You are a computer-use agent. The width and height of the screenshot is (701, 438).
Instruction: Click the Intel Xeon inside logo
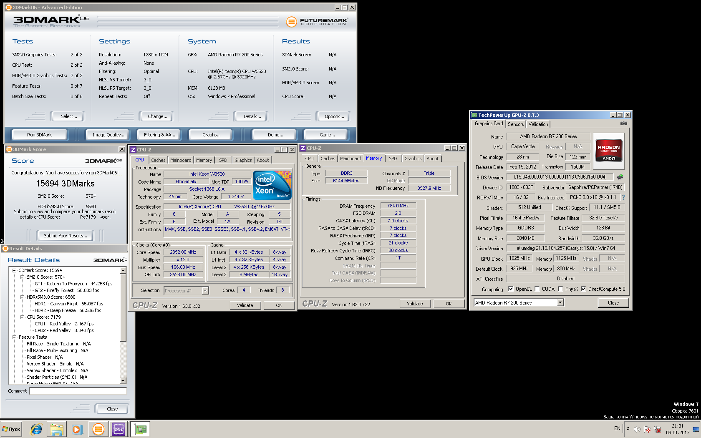[272, 185]
